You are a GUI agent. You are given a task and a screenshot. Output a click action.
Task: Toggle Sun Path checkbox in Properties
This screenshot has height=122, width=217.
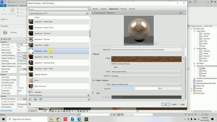(x=18, y=72)
